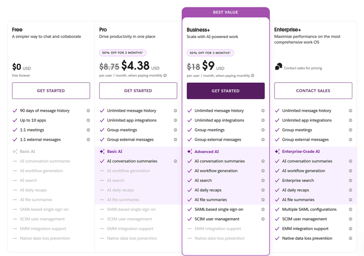Click the Enterprise-Grade AI heading
Screen dimensions: 364x256
(301, 152)
